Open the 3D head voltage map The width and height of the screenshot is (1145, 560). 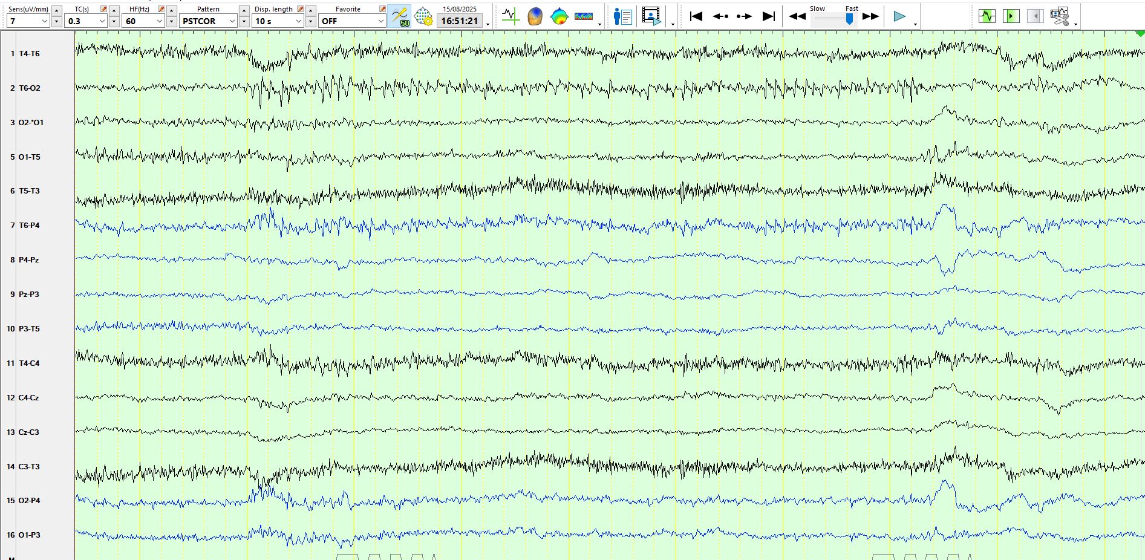click(x=535, y=16)
